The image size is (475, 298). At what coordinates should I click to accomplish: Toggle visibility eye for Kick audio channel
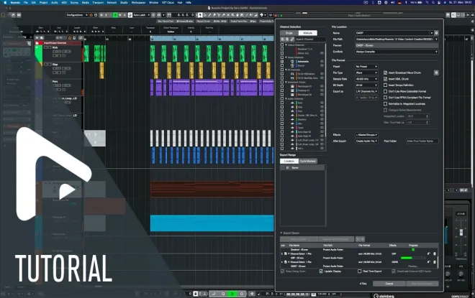point(322,103)
